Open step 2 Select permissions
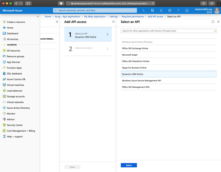Screen dimensions: 221x172 [88, 49]
